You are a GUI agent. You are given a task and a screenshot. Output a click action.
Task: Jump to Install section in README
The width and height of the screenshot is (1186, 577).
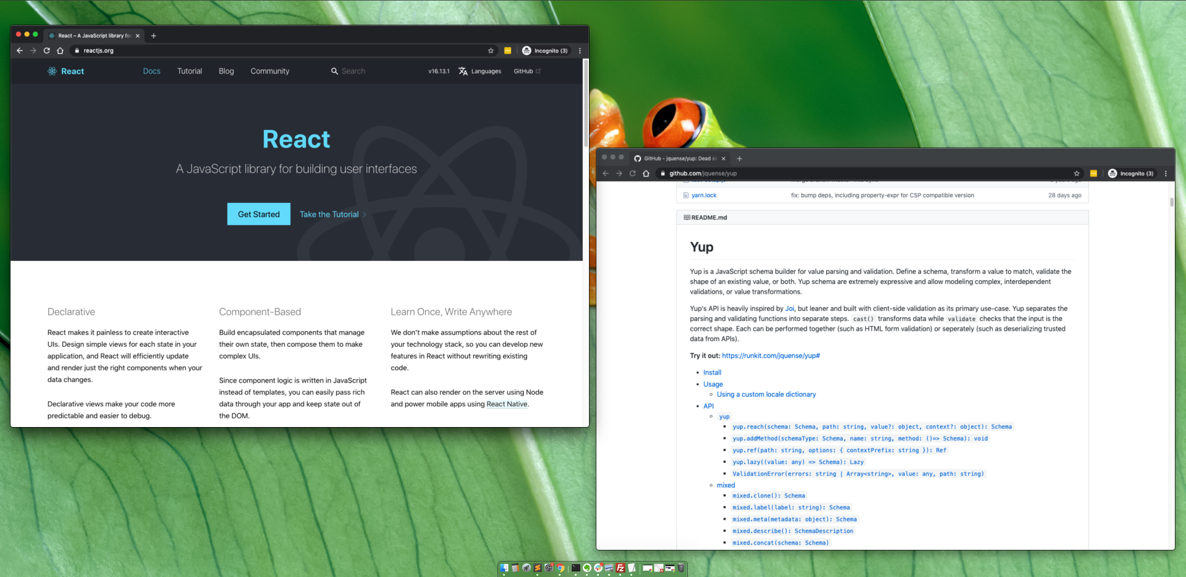pyautogui.click(x=712, y=372)
